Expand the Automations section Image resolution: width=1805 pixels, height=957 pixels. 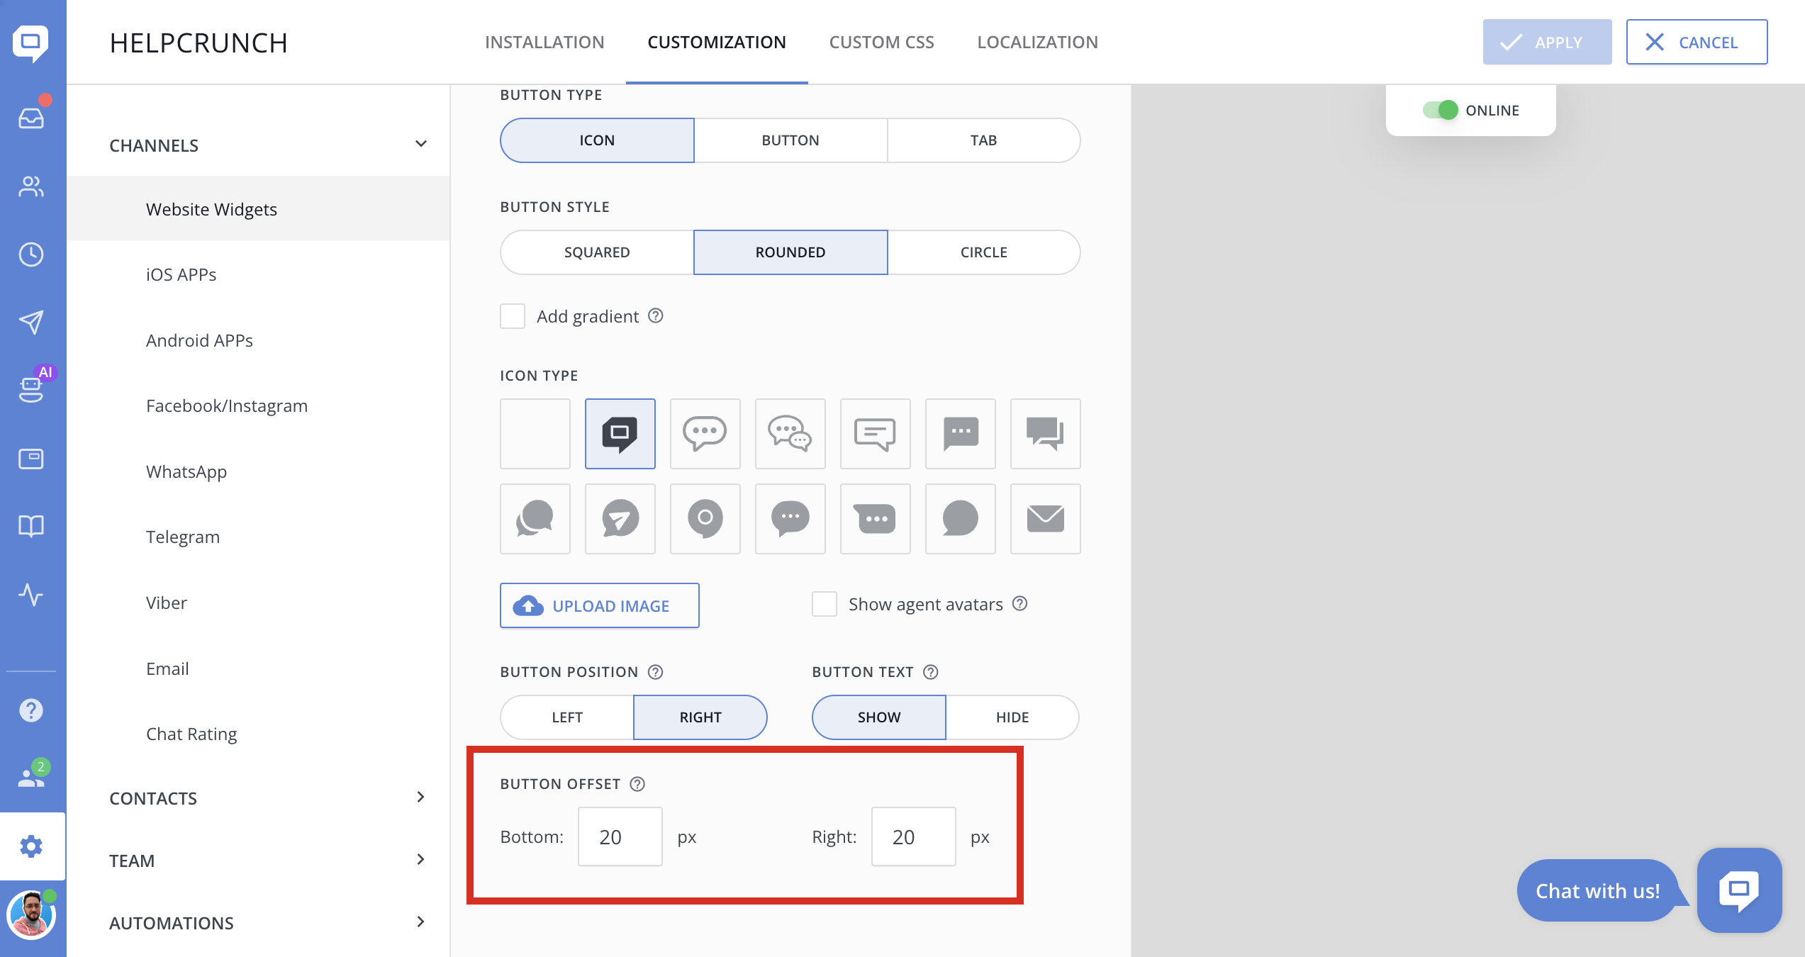[x=420, y=922]
